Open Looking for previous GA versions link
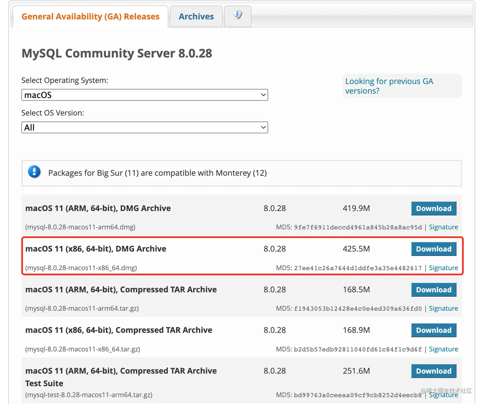The height and width of the screenshot is (404, 482). point(389,86)
